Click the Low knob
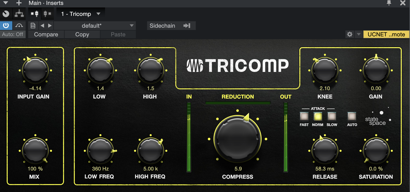The image size is (410, 192). pyautogui.click(x=100, y=70)
